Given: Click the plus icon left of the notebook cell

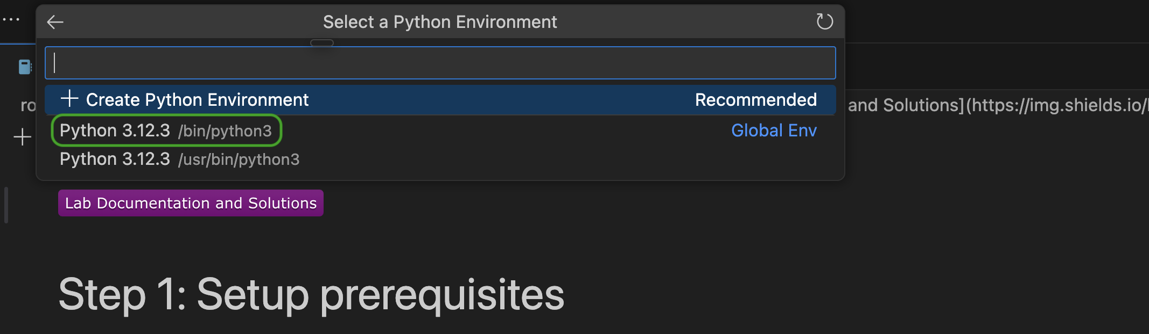Looking at the screenshot, I should (22, 137).
